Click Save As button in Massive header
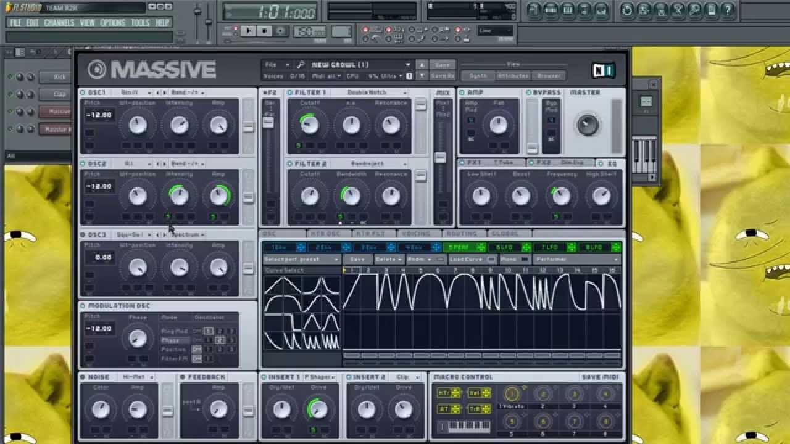 (443, 76)
